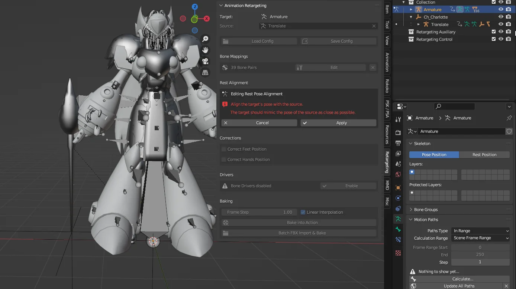Select Rest Position skeleton mode
This screenshot has width=516, height=289.
[484, 155]
